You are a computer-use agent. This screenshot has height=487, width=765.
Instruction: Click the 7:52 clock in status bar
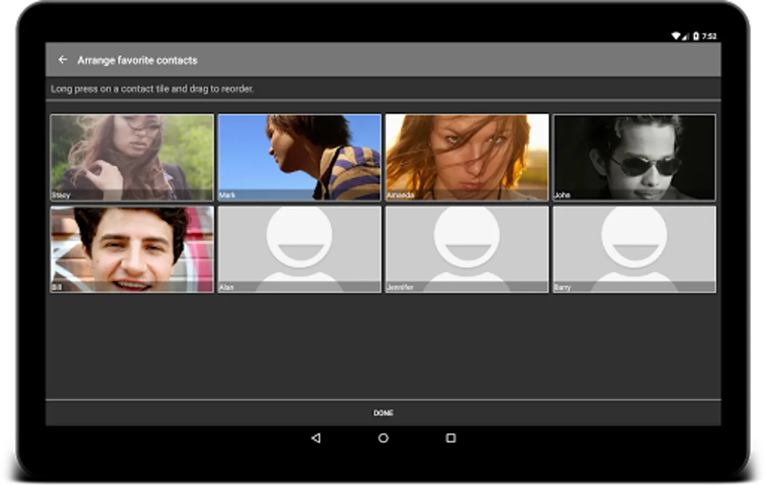(x=709, y=36)
